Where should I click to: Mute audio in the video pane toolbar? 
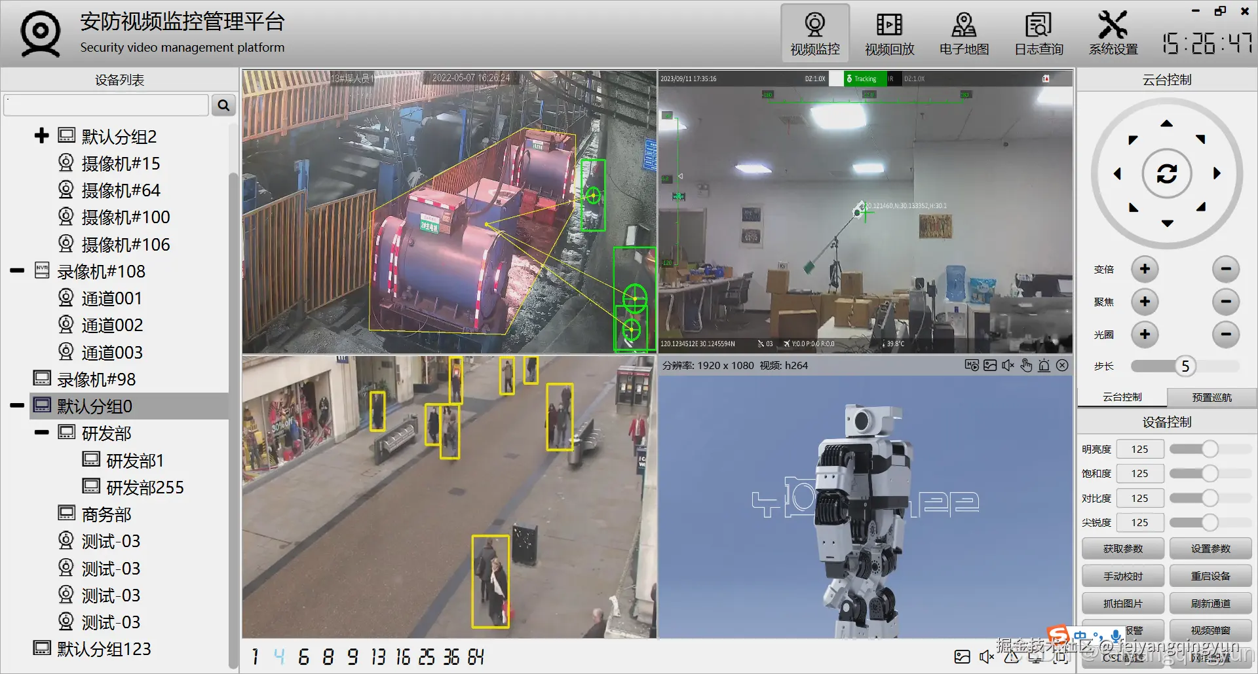pos(1008,365)
